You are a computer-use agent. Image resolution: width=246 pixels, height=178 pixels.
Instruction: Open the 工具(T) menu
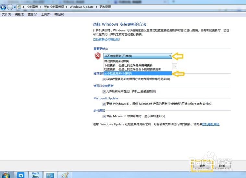(x=46, y=14)
